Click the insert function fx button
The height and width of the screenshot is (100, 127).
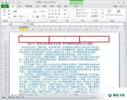click(32, 24)
